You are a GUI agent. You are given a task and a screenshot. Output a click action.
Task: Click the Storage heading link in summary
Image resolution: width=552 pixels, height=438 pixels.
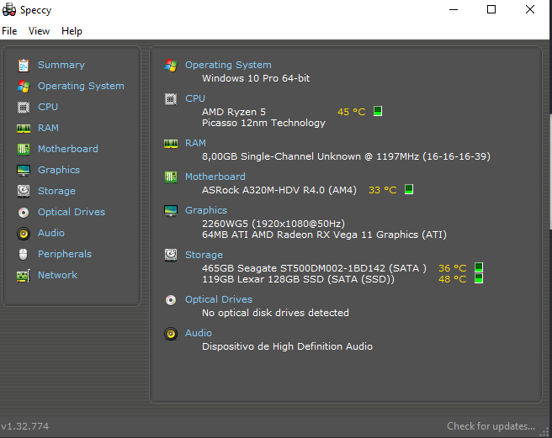point(204,255)
